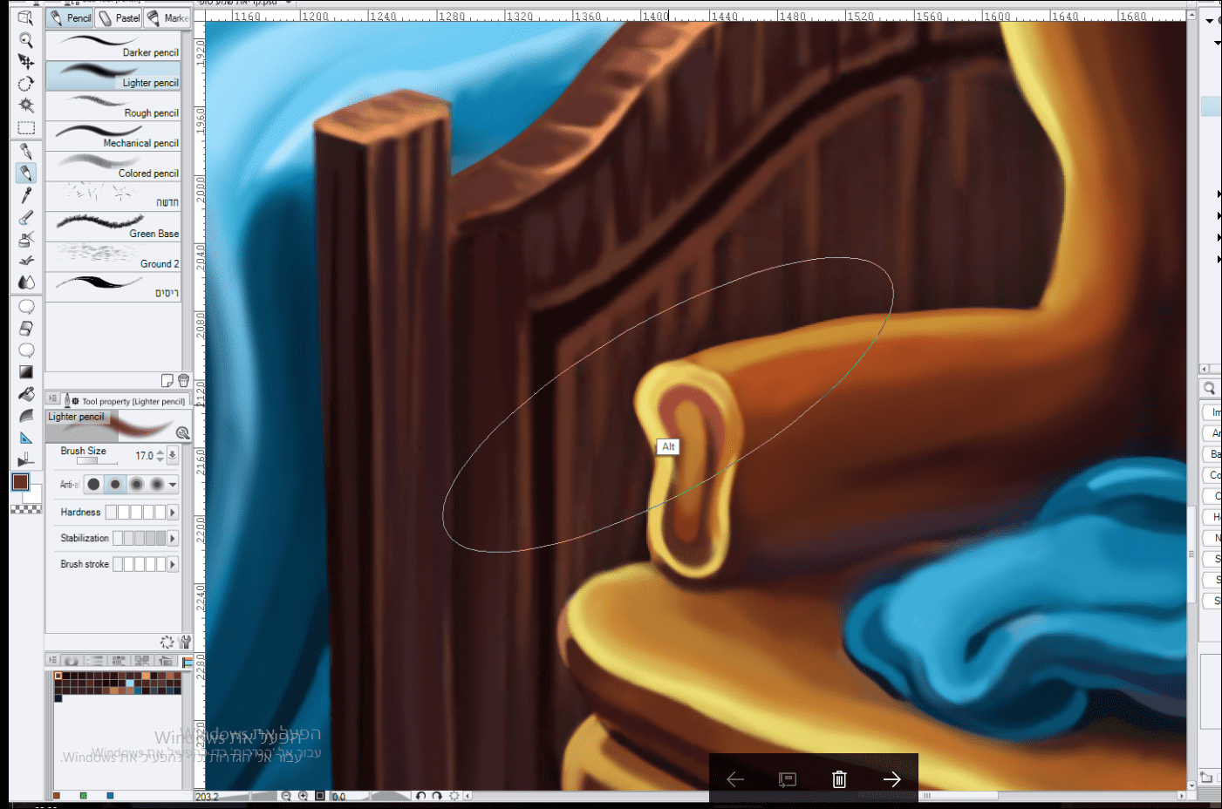Select the Mechanical pencil brush
This screenshot has width=1222, height=809.
coord(113,136)
